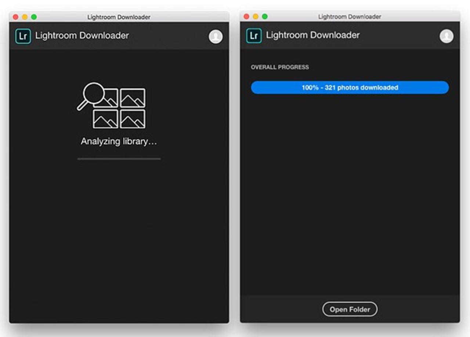The width and height of the screenshot is (470, 337).
Task: Click the Lr logo in the right window
Action: pyautogui.click(x=253, y=35)
